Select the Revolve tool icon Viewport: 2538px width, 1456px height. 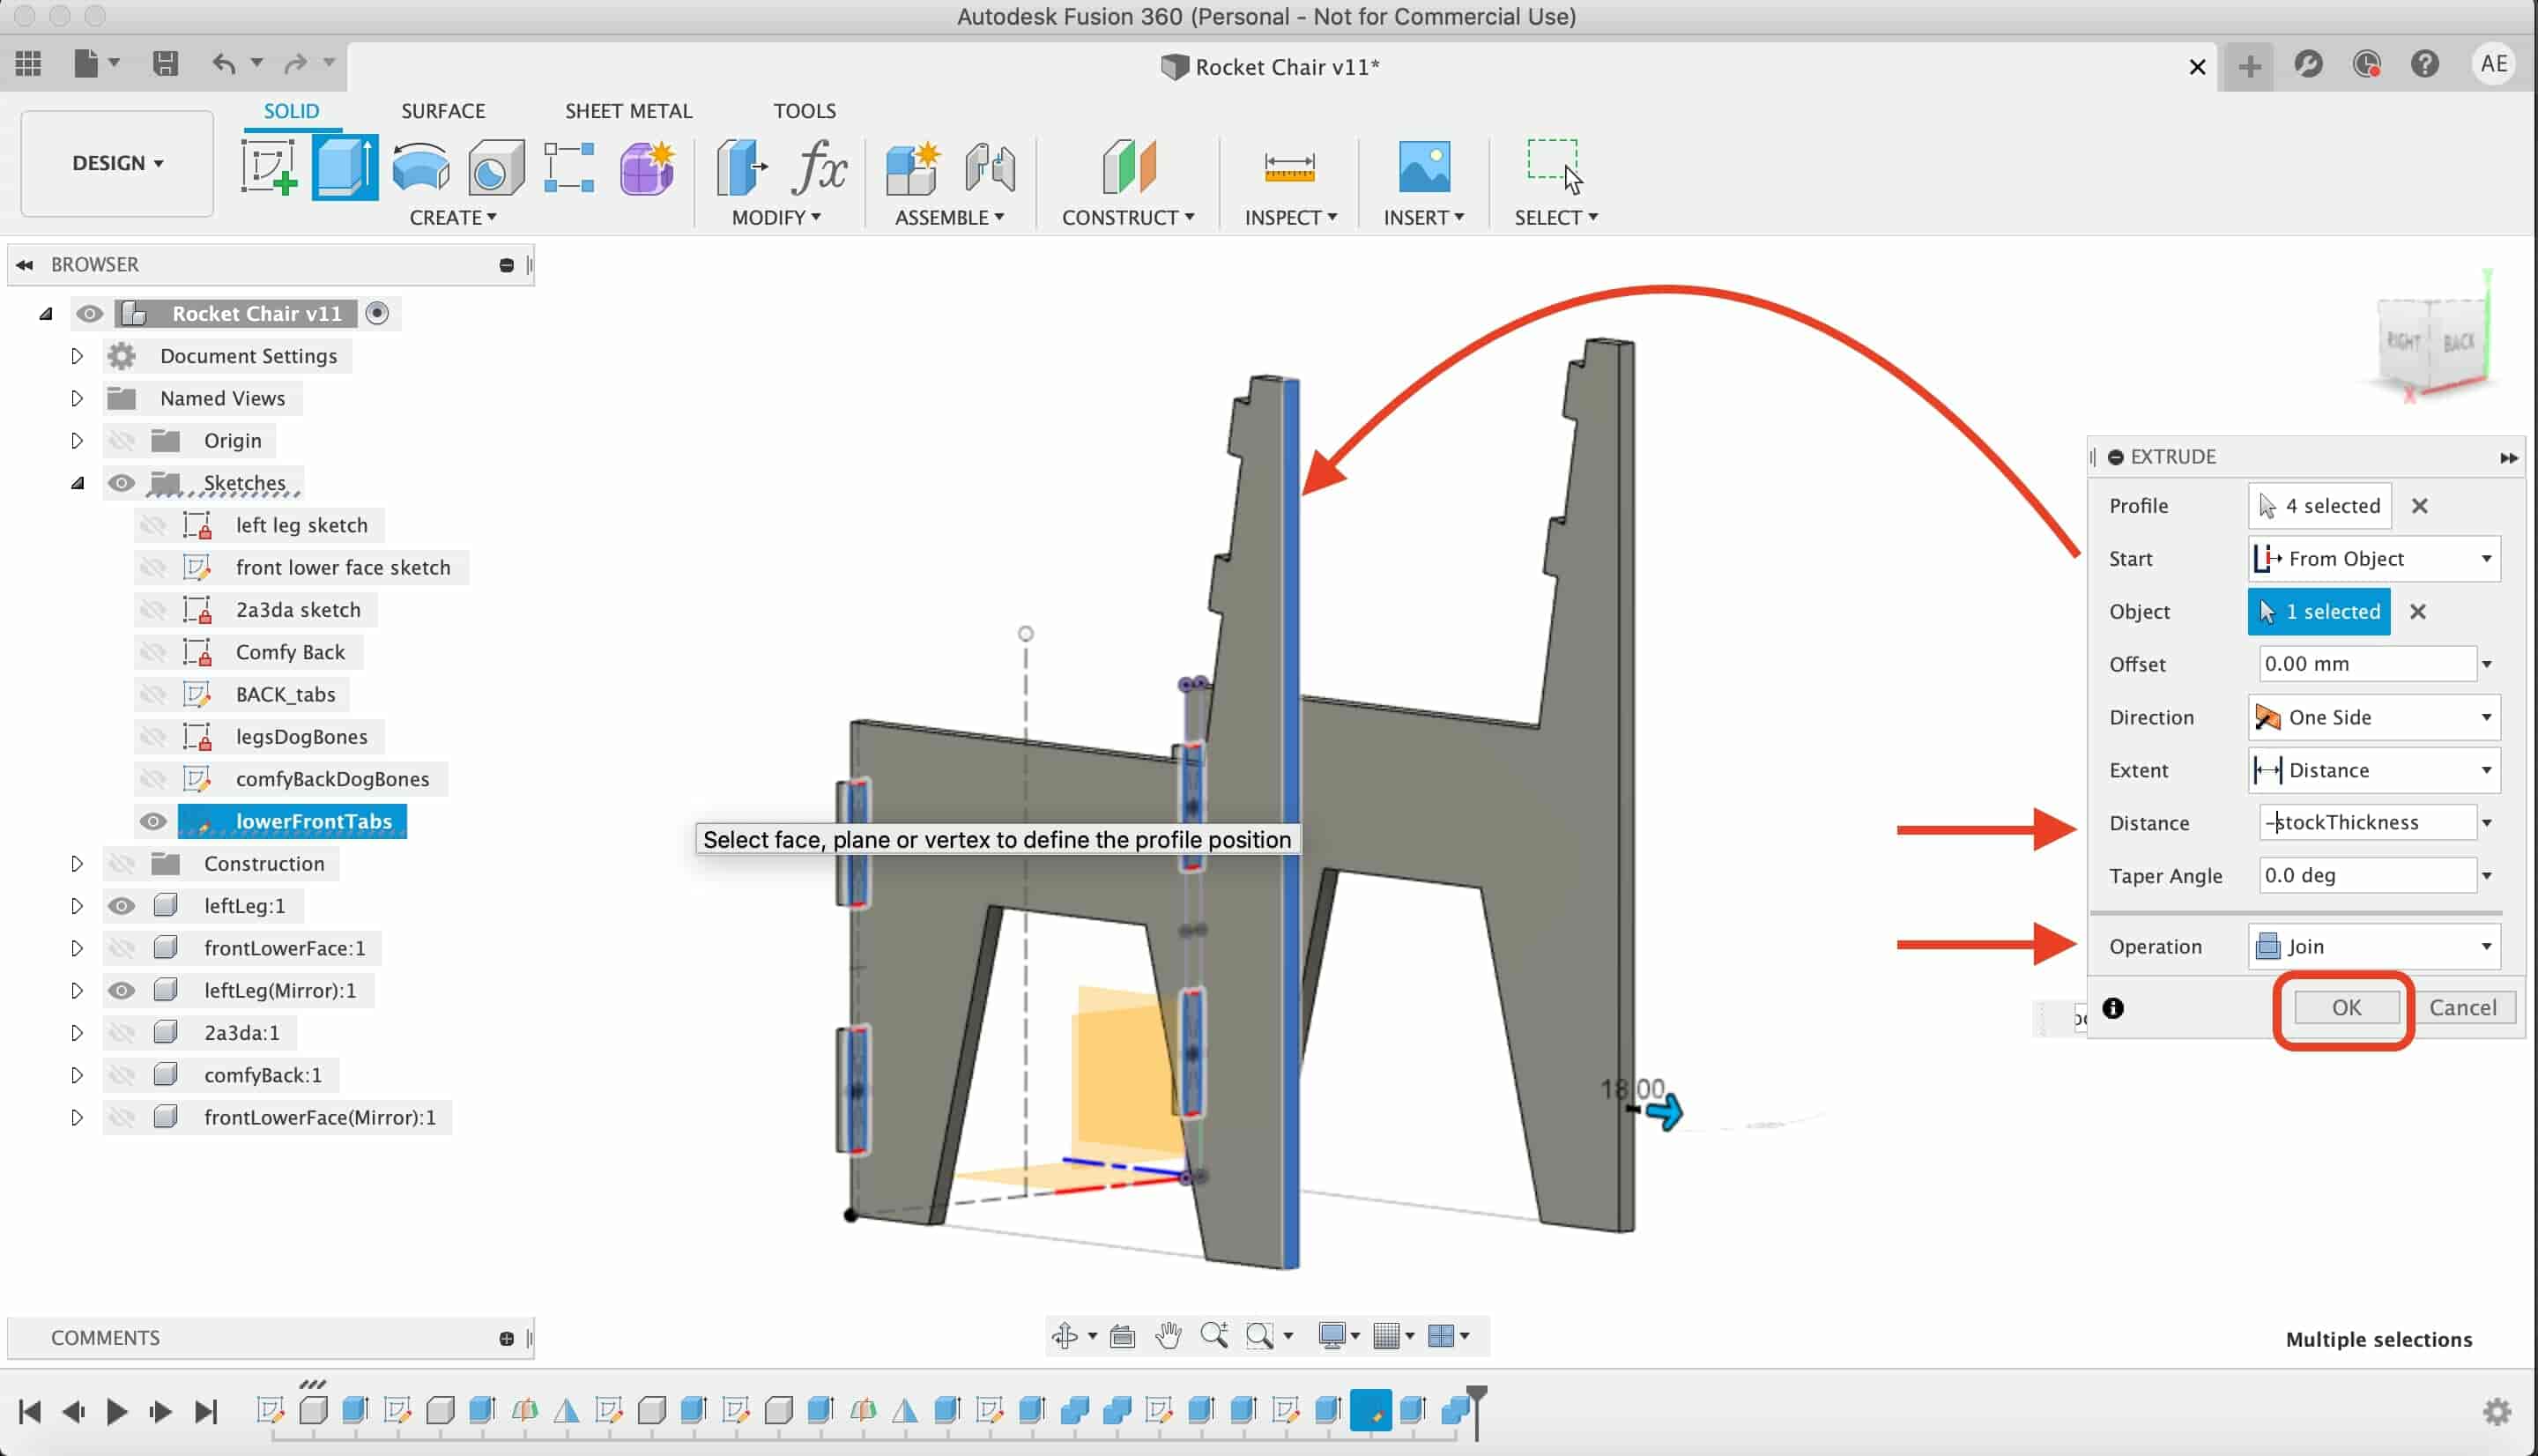point(421,167)
